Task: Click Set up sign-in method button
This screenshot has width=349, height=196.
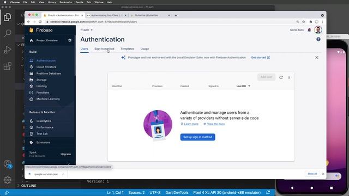Action: coord(197,137)
